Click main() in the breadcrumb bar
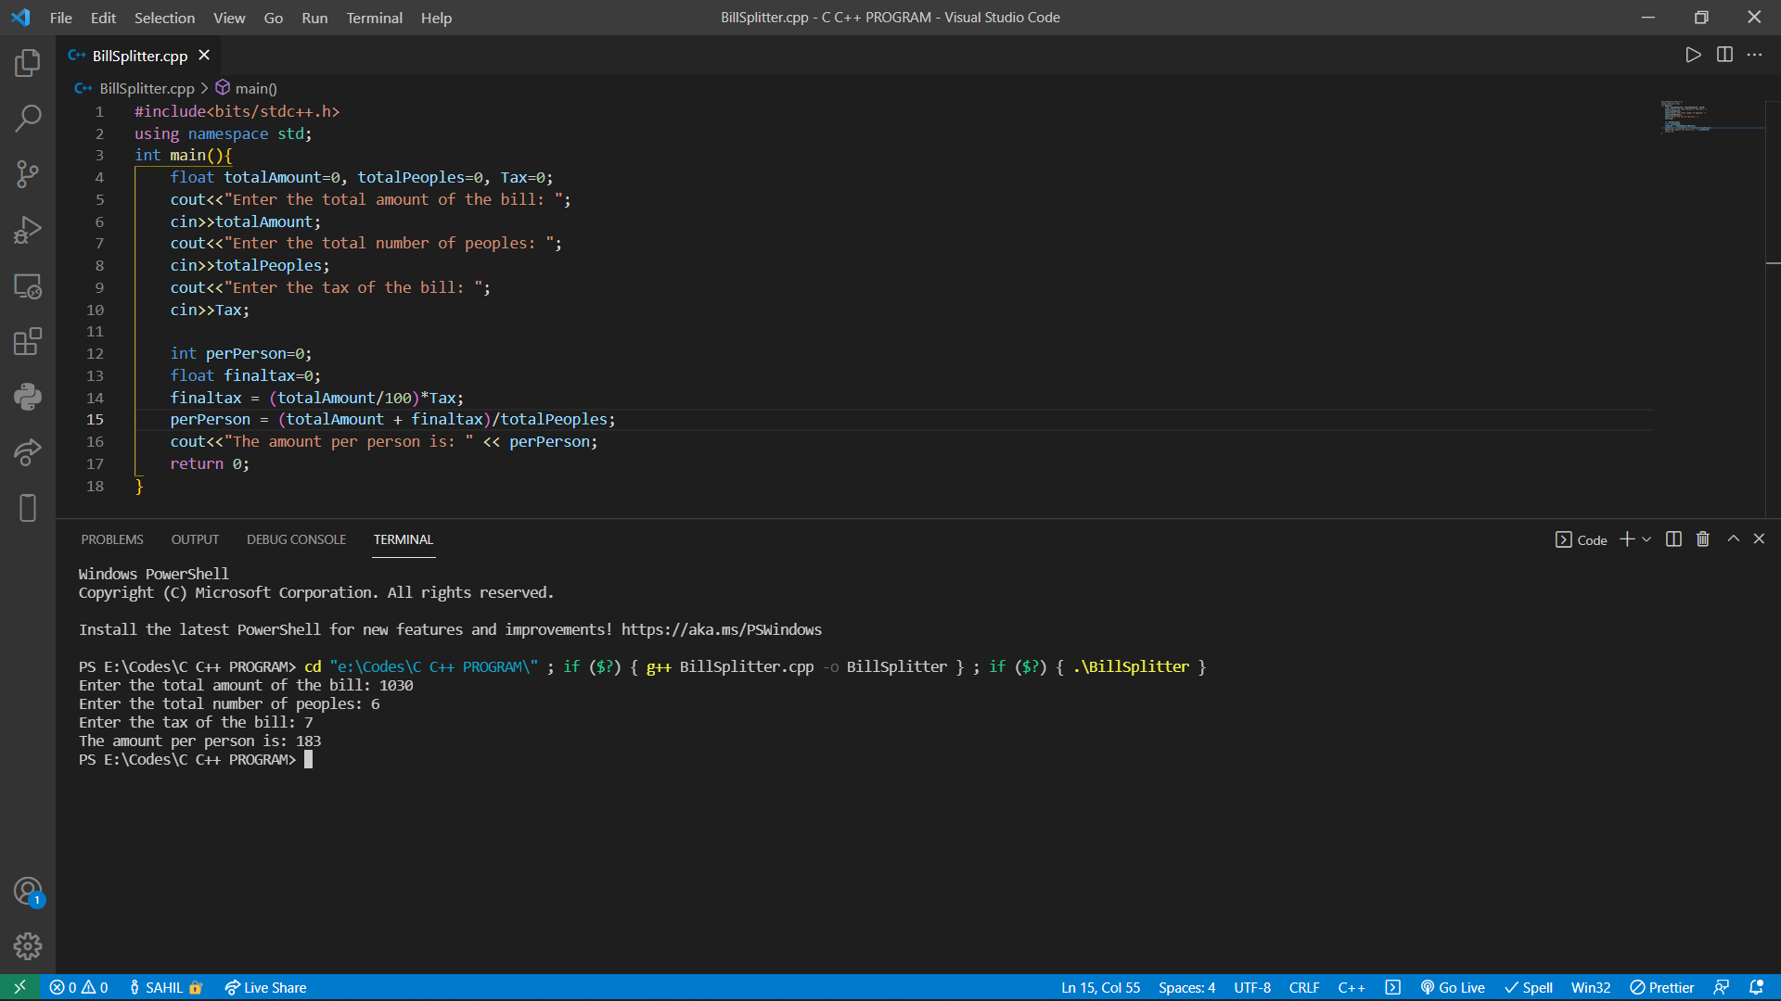This screenshot has width=1781, height=1001. [255, 88]
